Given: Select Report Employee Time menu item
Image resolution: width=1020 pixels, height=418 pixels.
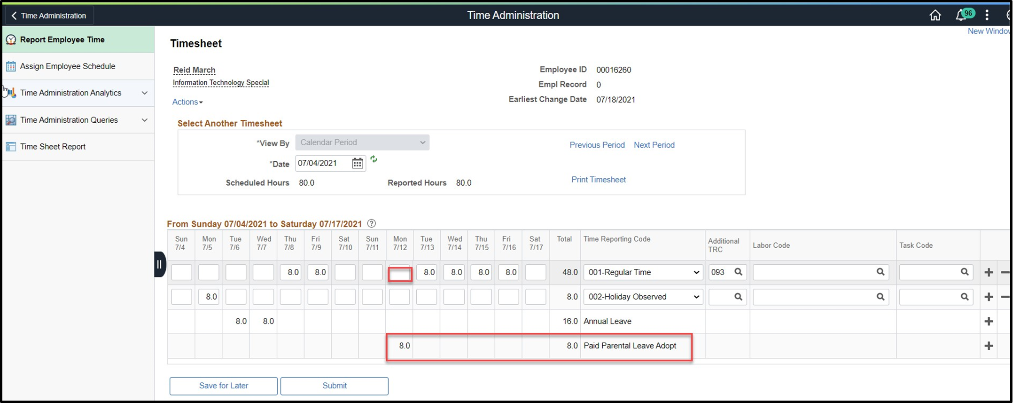Looking at the screenshot, I should [x=78, y=40].
